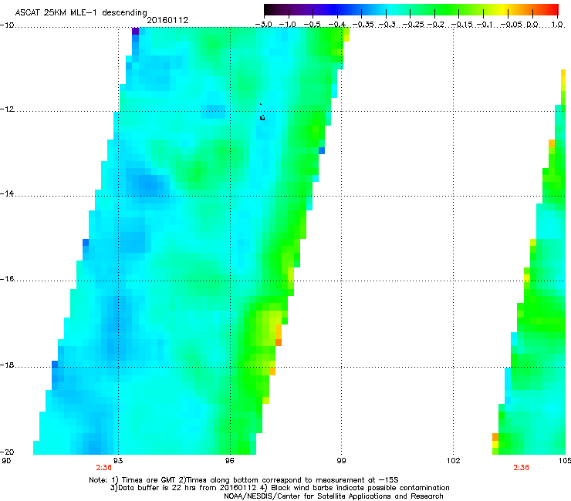Screen dimensions: 571x501
Task: Click the 105 longitude axis label
Action: [565, 461]
